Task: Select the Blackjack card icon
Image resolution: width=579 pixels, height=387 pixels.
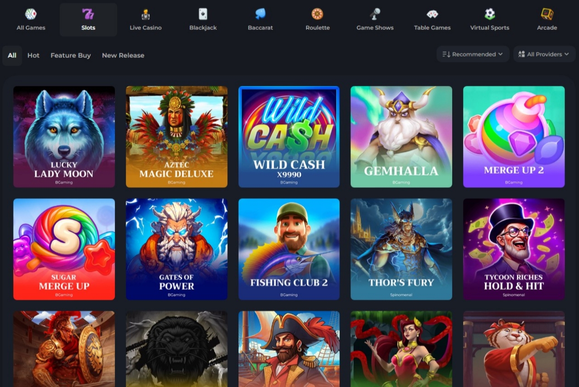Action: coord(203,14)
